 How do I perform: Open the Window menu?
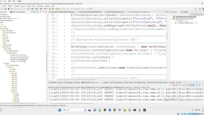tap(47, 6)
